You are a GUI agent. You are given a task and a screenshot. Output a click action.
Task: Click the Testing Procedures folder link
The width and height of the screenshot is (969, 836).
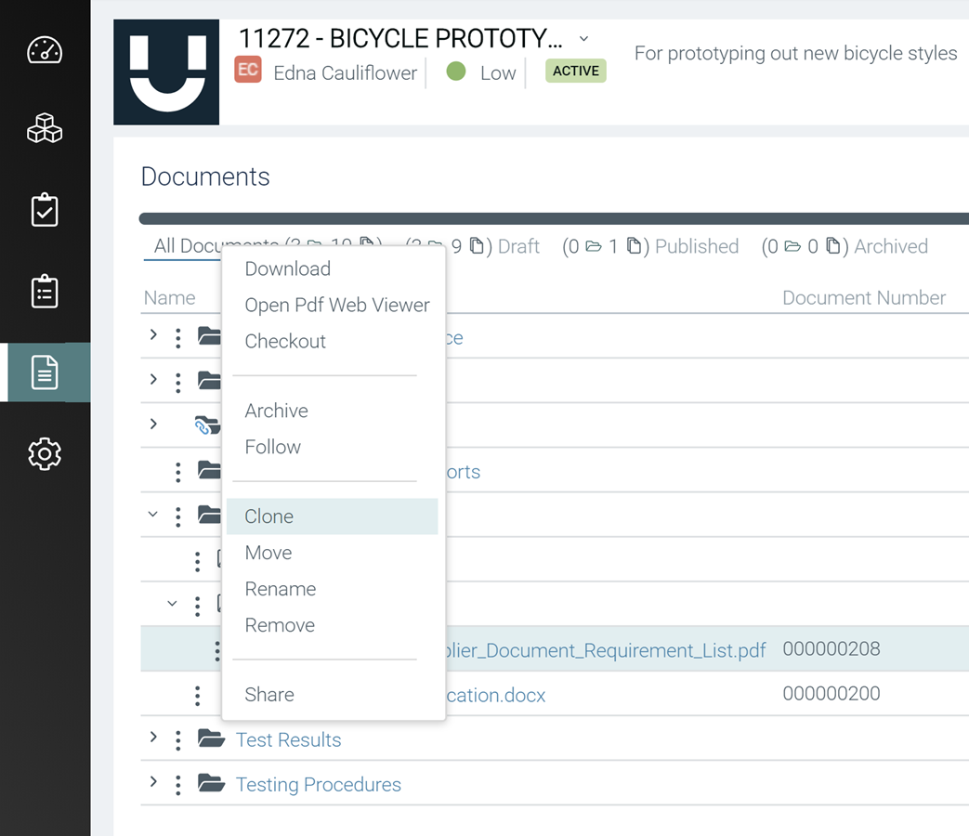[x=318, y=784]
